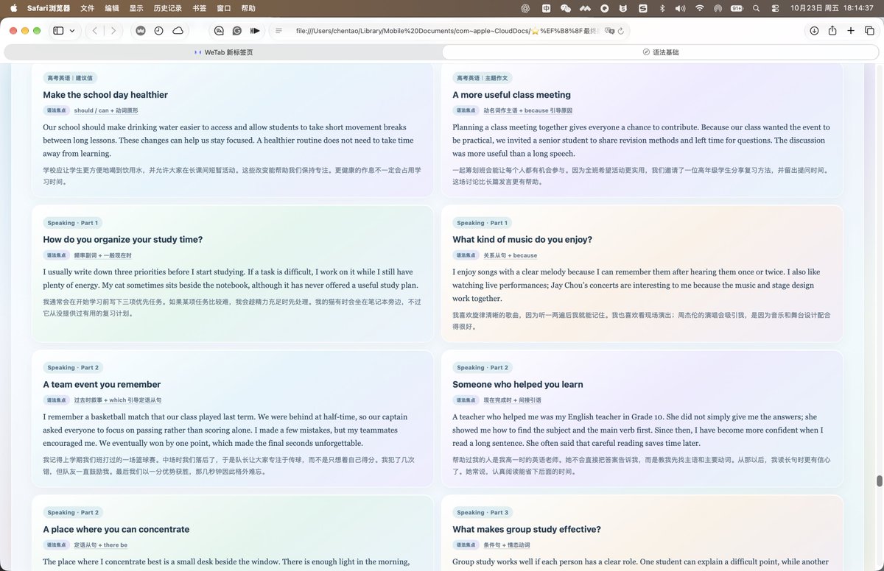The height and width of the screenshot is (571, 884).
Task: Go forward to the next page
Action: click(x=113, y=31)
